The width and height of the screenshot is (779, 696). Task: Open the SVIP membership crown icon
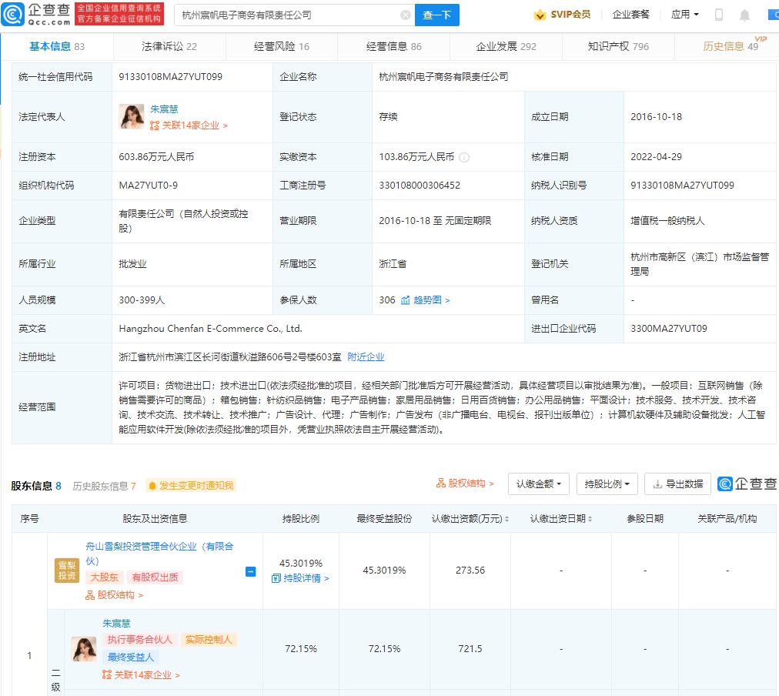click(x=540, y=15)
